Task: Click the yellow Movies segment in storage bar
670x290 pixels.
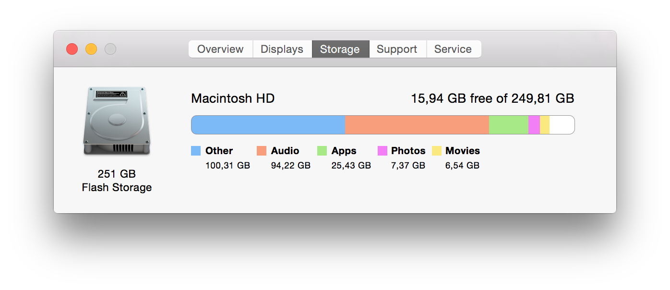Action: click(x=544, y=125)
